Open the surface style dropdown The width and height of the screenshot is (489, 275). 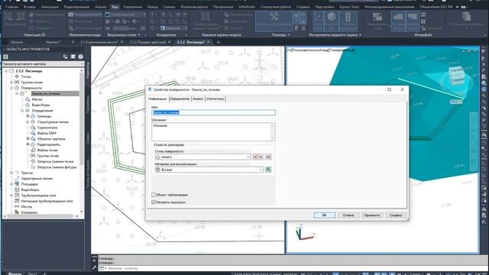[x=202, y=157]
